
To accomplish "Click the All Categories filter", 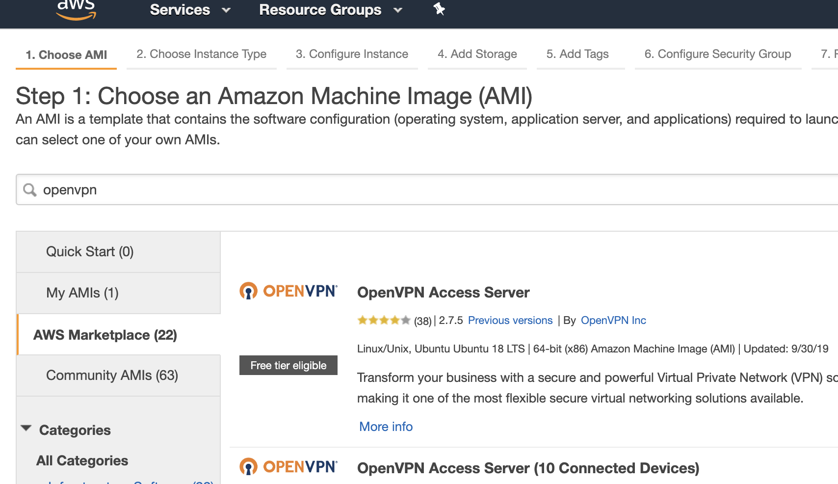I will pyautogui.click(x=82, y=460).
